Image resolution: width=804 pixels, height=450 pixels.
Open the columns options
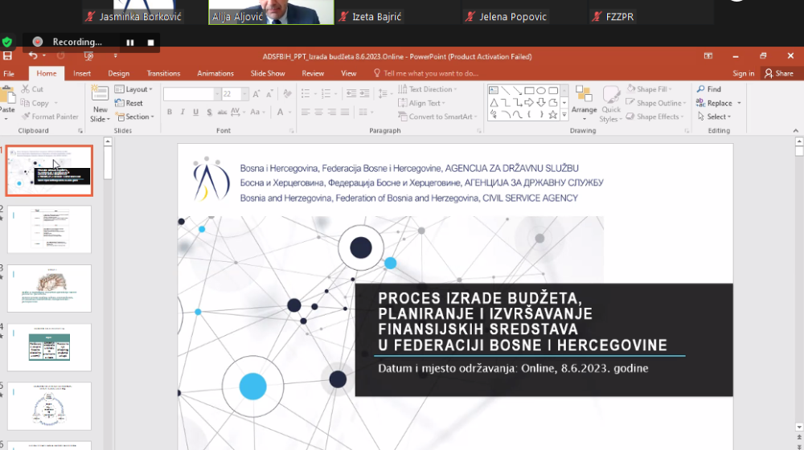(x=365, y=112)
